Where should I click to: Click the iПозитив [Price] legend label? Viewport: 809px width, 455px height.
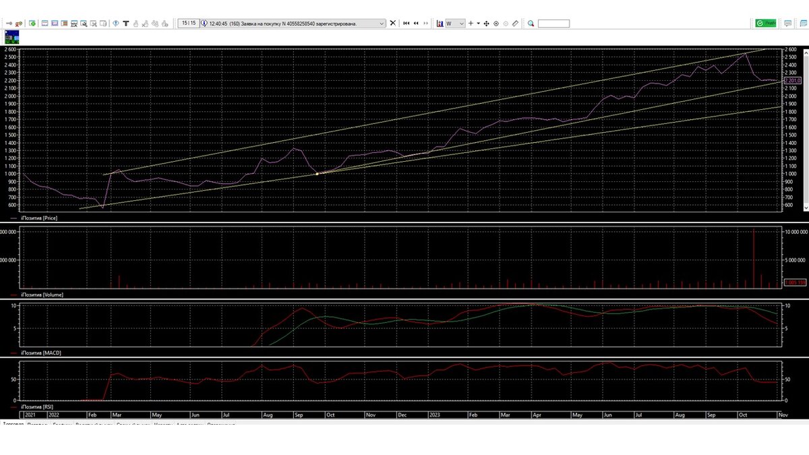[x=38, y=218]
